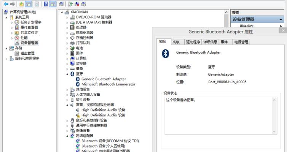
Task: Click the Bluetooth icon beside Microsoft Bluetooth Enumerator
Action: (x=78, y=84)
